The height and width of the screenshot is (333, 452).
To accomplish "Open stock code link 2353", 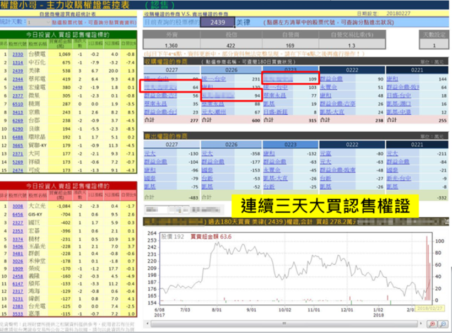I will [18, 231].
